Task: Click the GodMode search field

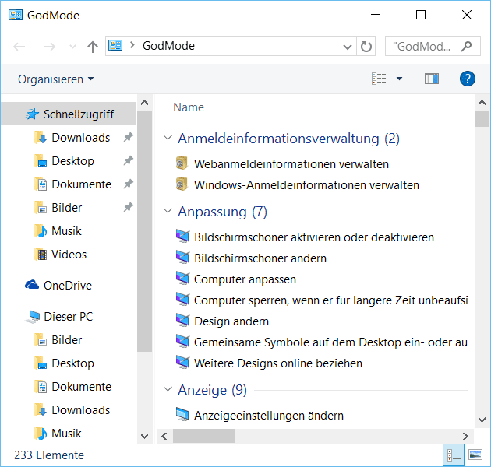Action: pos(425,46)
